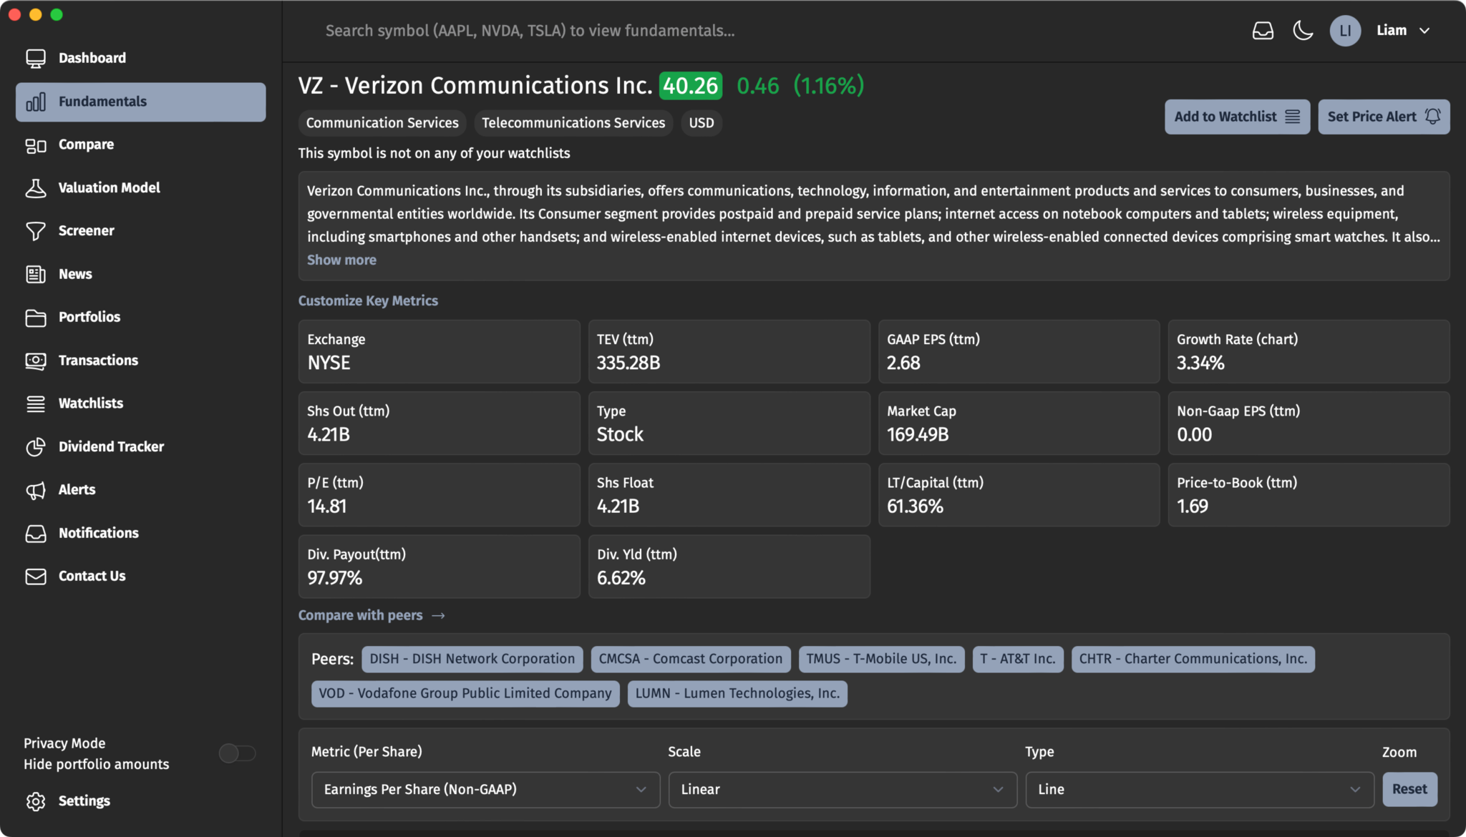Switch theme with the moon icon
Image resolution: width=1466 pixels, height=837 pixels.
1303,31
